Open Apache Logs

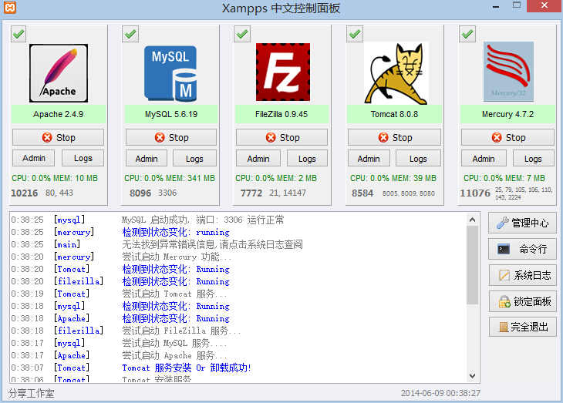click(x=83, y=158)
